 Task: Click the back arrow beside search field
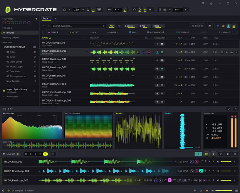tap(44, 26)
